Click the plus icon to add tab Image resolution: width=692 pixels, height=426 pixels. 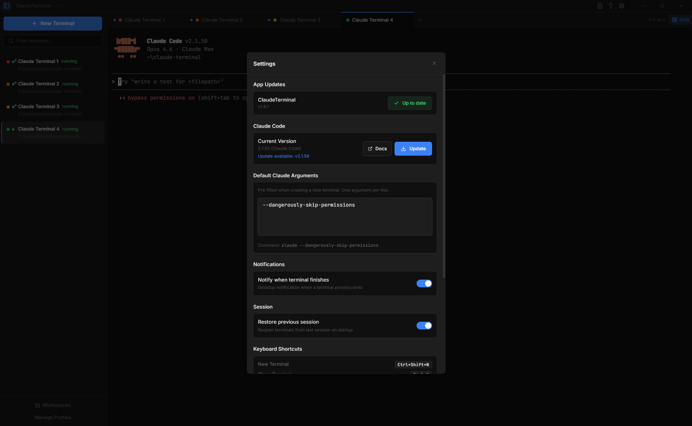pos(420,20)
